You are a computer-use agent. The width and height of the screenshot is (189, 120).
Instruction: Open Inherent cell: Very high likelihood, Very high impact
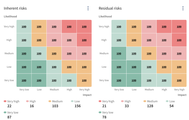point(84,27)
